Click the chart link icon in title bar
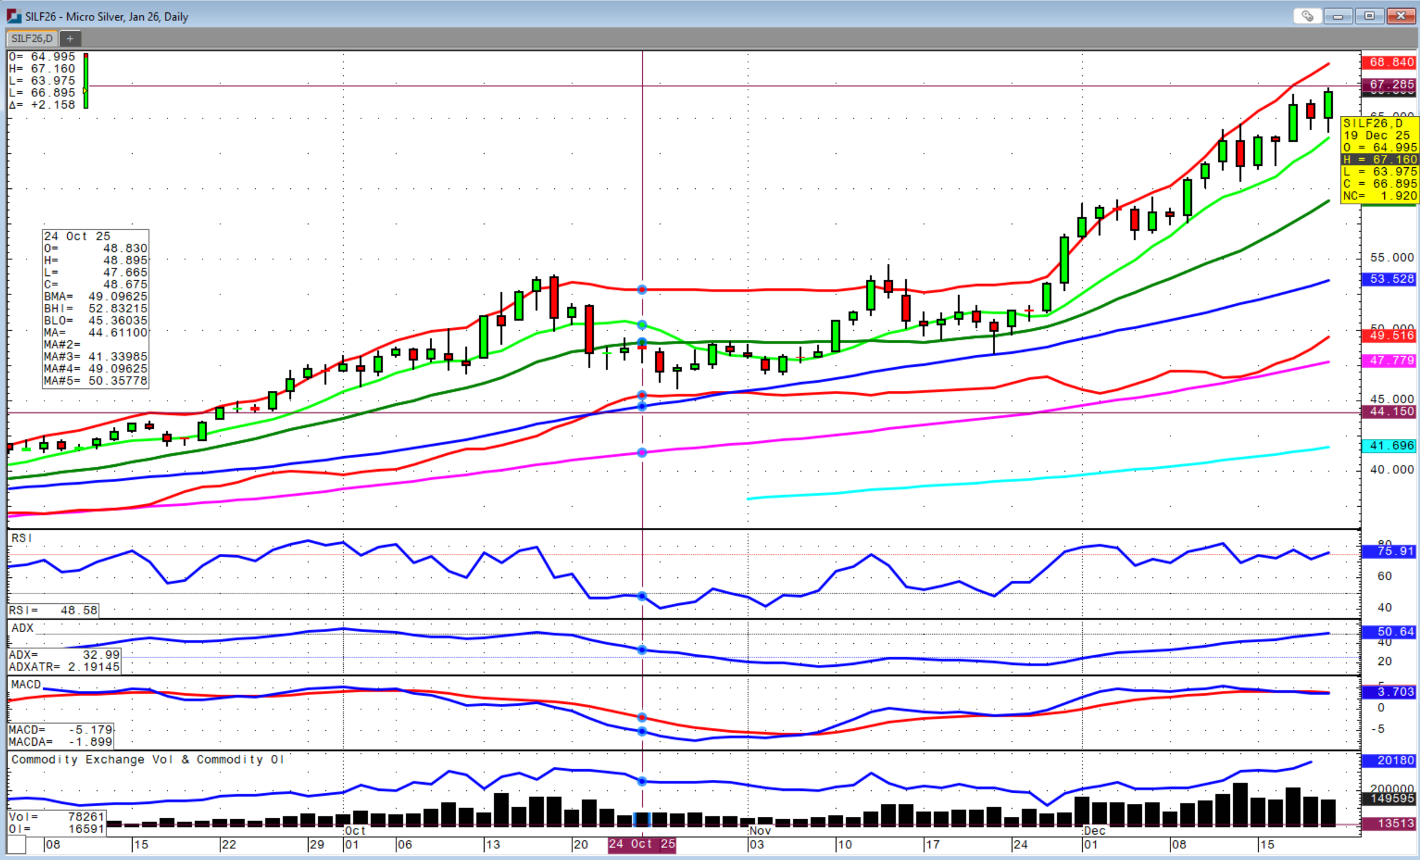1420x860 pixels. click(1307, 16)
